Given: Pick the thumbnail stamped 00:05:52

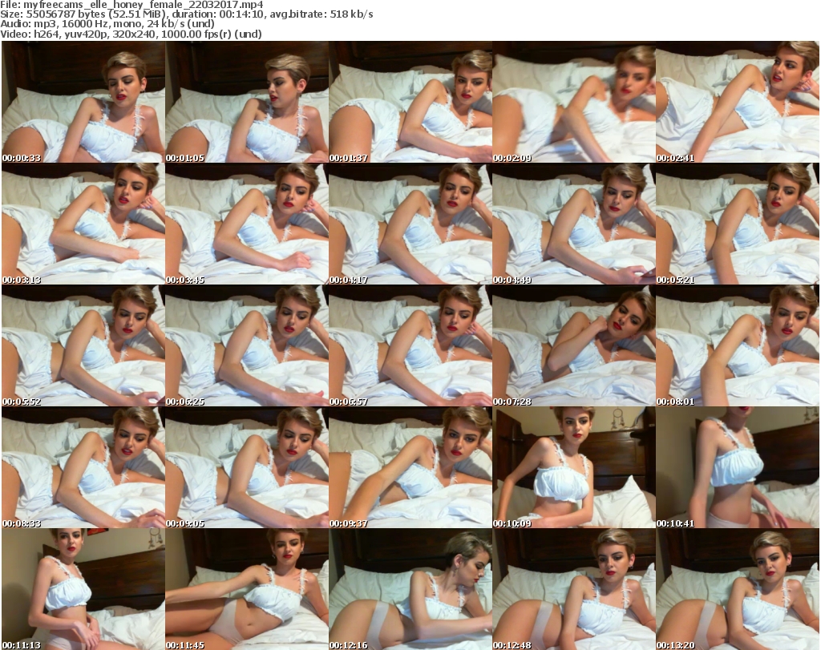Looking at the screenshot, I should (x=83, y=346).
